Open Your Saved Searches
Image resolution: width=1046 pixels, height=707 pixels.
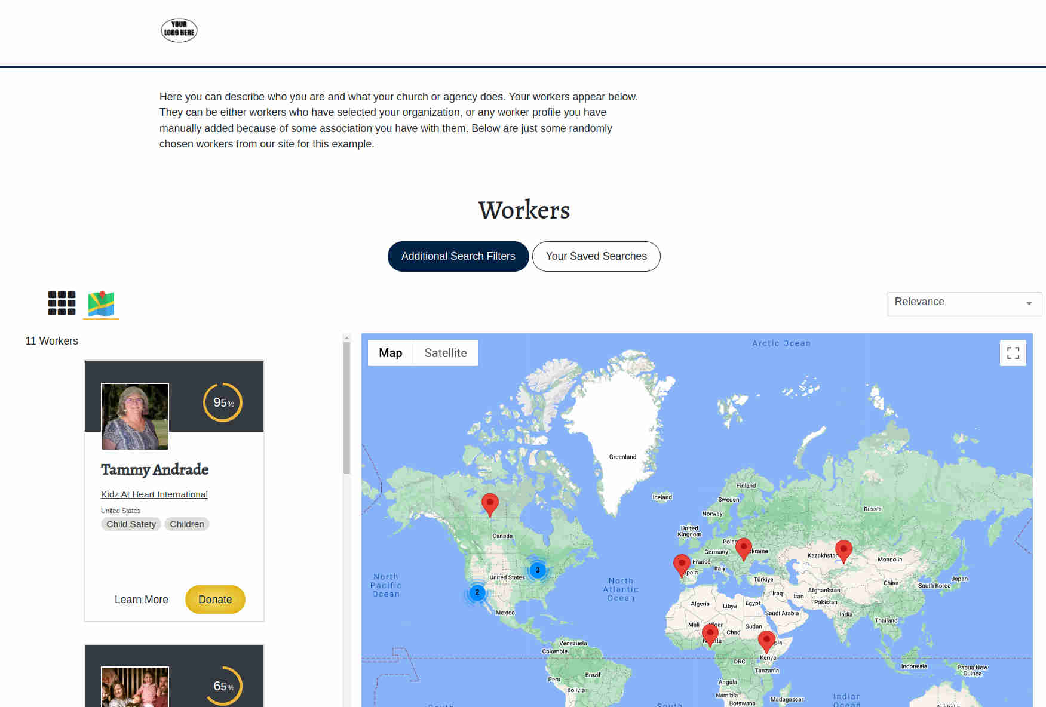click(x=596, y=256)
